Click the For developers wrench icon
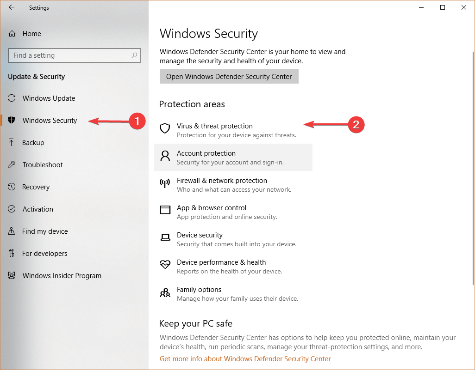Screen dimensions: 475x370 (x=12, y=253)
